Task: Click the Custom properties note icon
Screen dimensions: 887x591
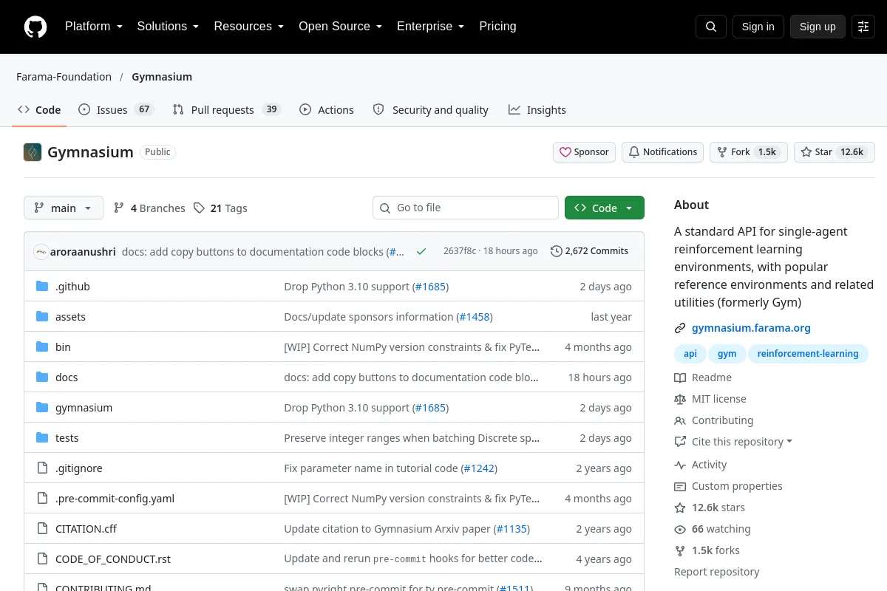Action: point(680,486)
